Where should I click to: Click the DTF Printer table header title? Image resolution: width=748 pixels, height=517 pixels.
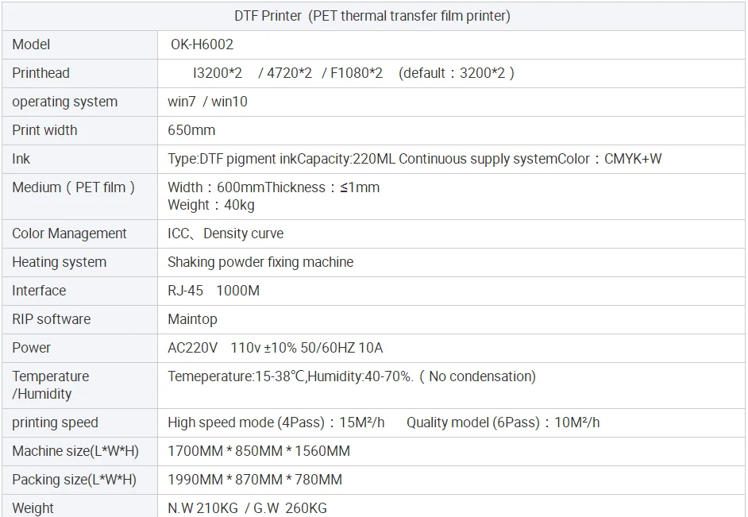[372, 16]
